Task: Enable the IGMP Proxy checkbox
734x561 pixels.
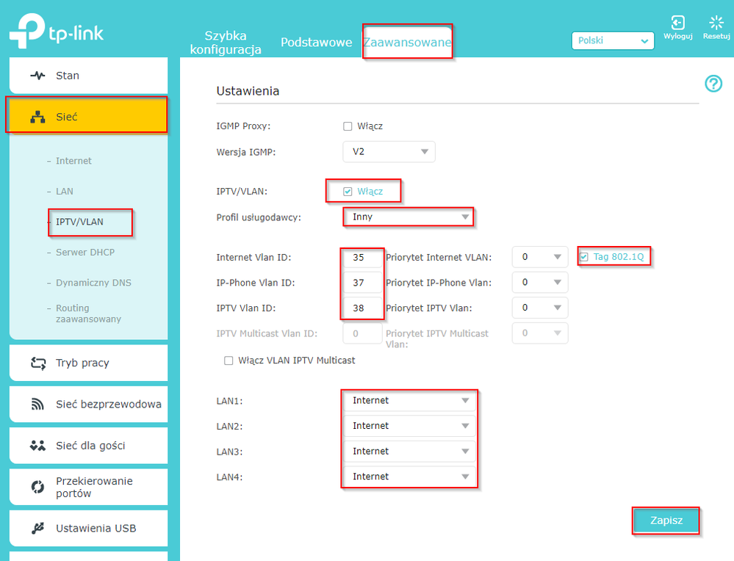Action: click(348, 126)
